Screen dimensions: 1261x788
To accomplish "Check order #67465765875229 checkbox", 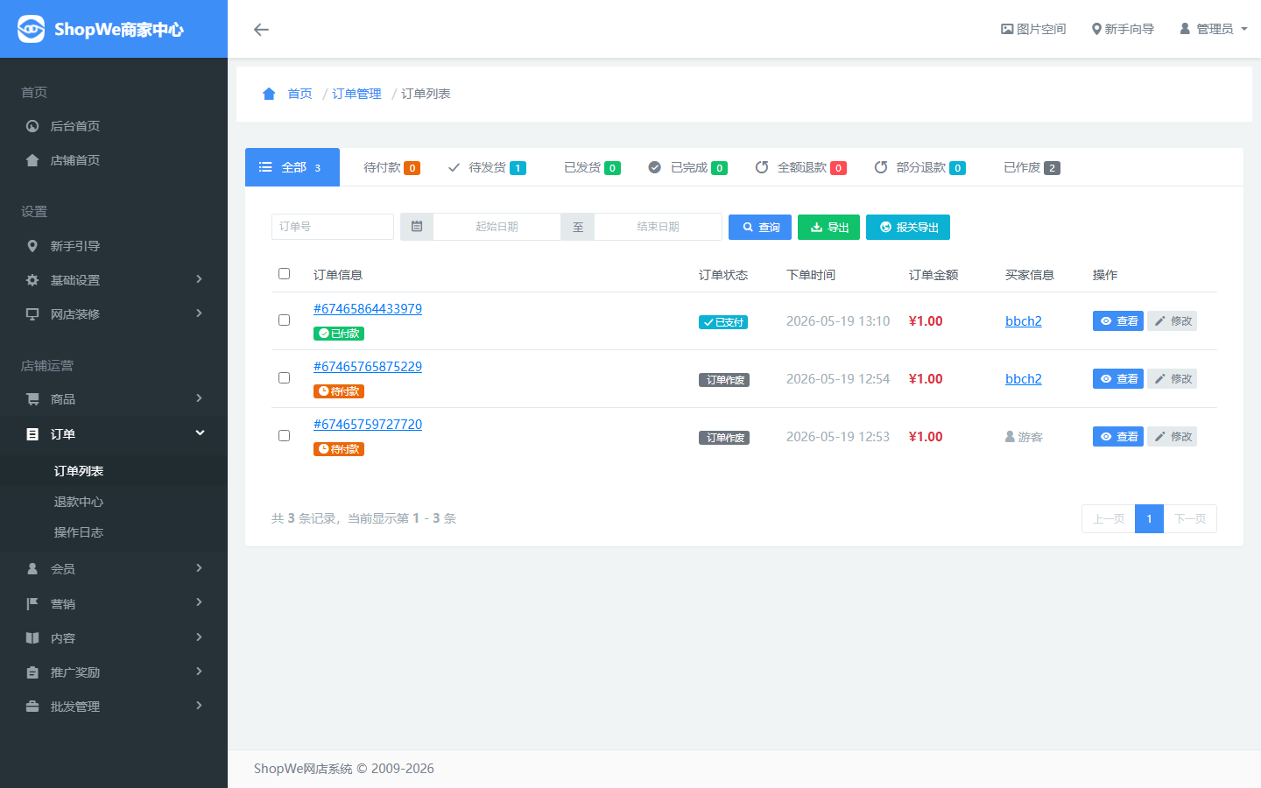I will [x=284, y=378].
